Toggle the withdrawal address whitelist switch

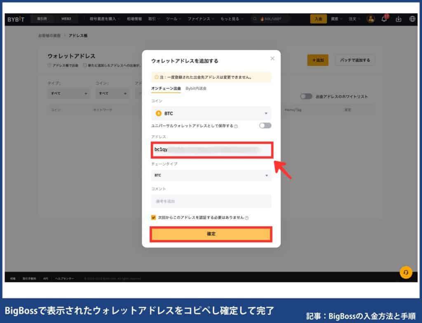(306, 96)
